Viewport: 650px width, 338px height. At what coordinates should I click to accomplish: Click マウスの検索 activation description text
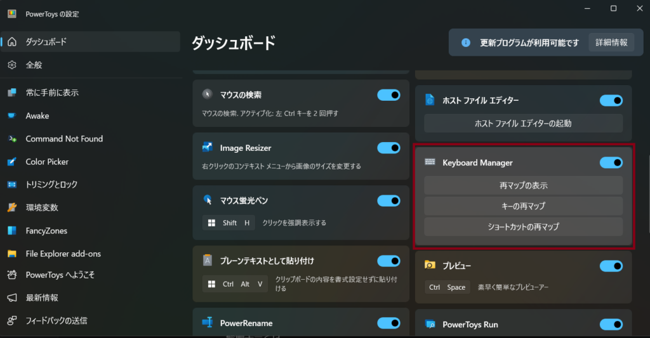pyautogui.click(x=270, y=113)
